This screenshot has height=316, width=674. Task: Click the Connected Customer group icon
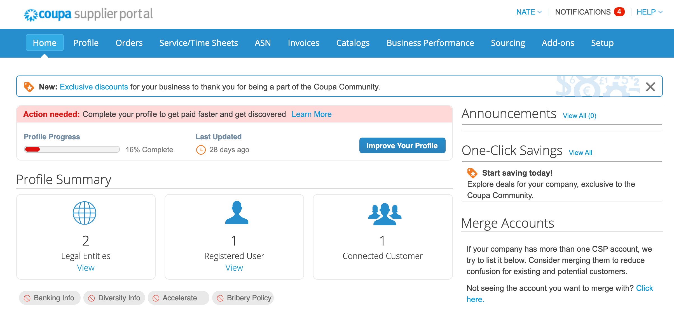point(385,214)
